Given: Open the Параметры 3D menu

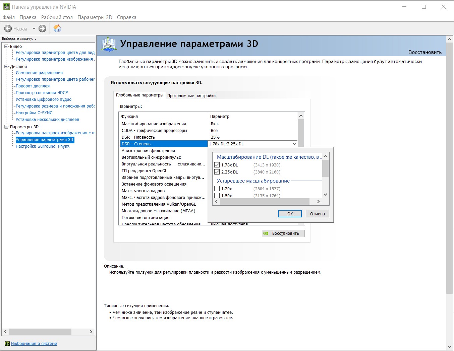Looking at the screenshot, I should [95, 17].
